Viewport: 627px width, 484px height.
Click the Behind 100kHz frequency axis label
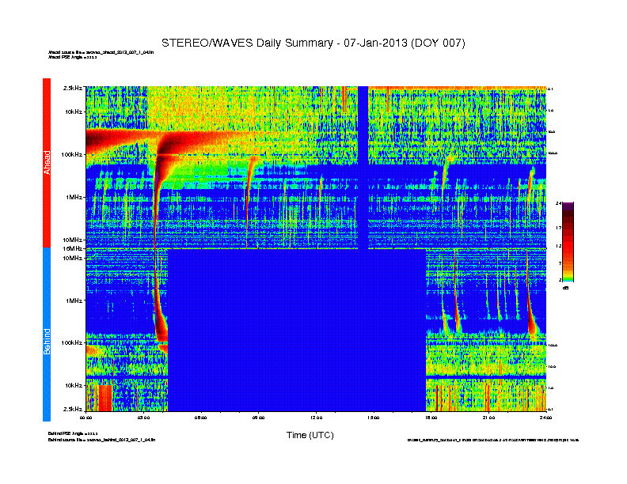click(x=72, y=342)
